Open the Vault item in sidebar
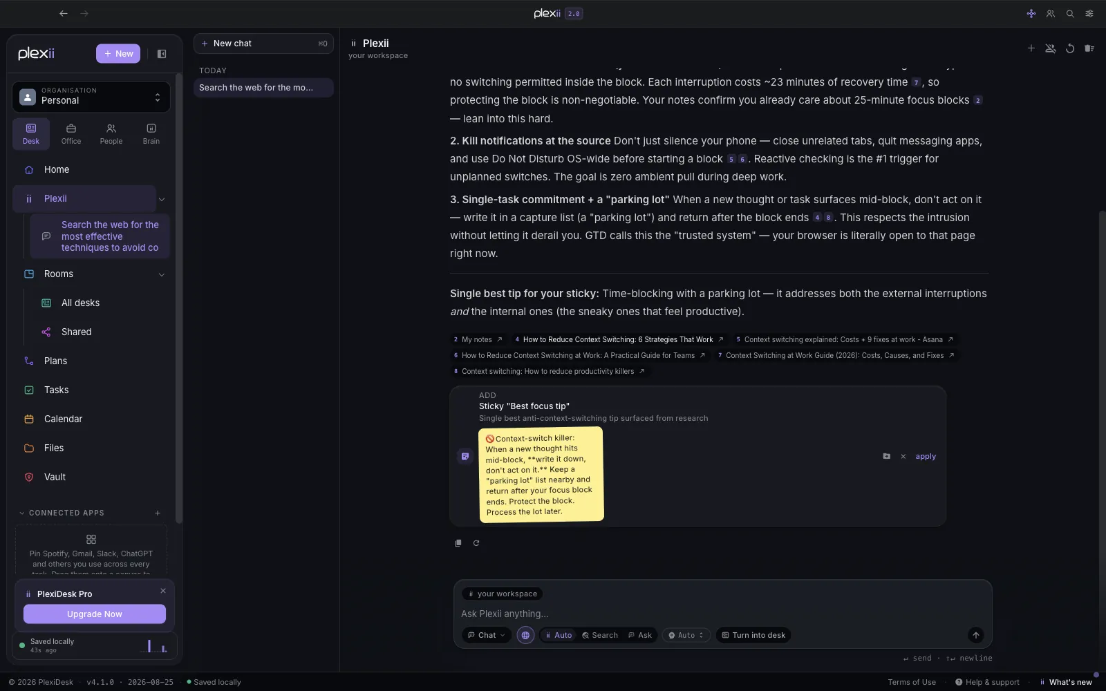 click(x=91, y=477)
